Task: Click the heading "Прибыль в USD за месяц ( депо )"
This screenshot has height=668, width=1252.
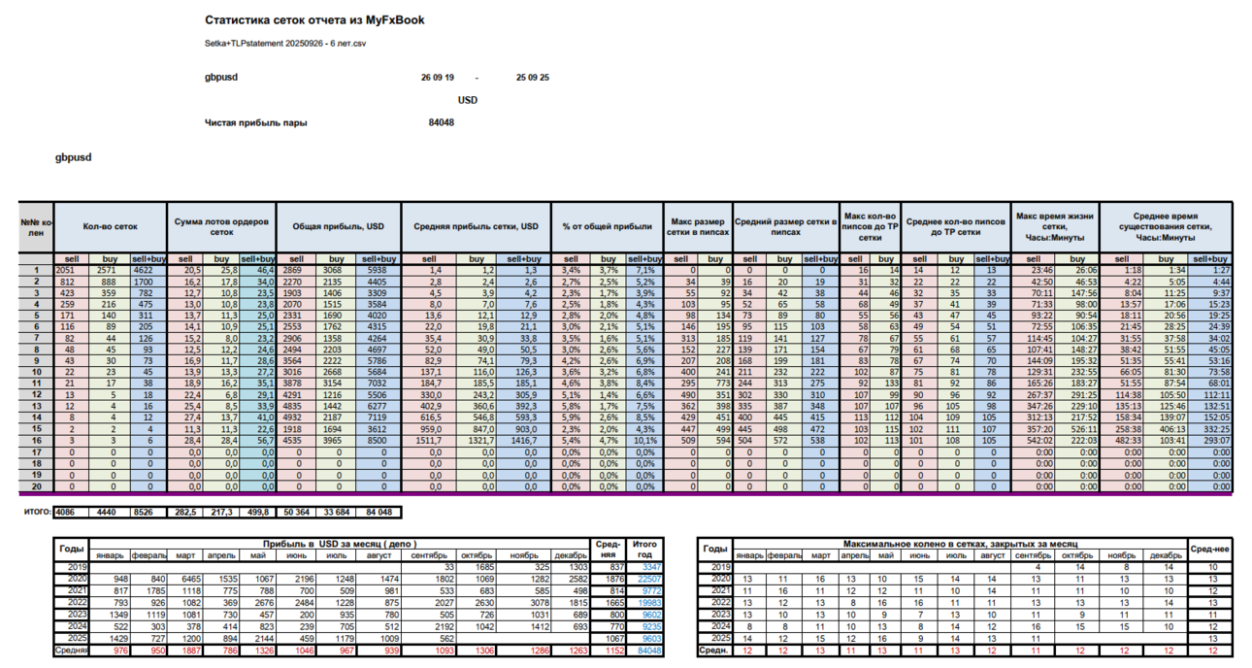Action: pos(340,544)
